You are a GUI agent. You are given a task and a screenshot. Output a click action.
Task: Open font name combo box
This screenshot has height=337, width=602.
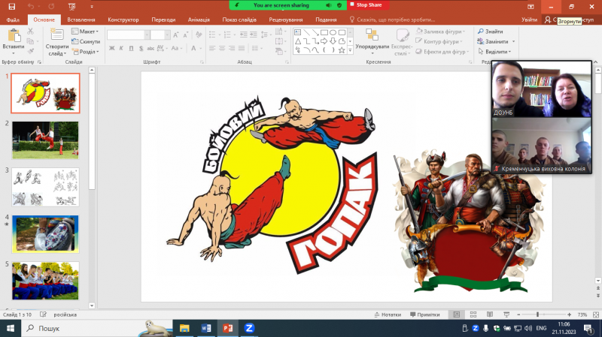click(128, 35)
